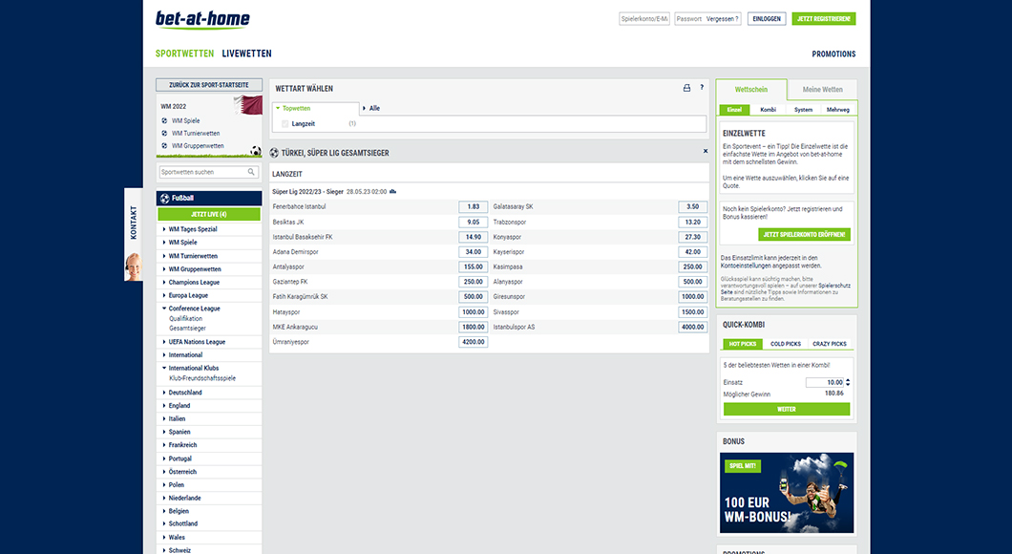Expand the Alle bet types option

371,109
